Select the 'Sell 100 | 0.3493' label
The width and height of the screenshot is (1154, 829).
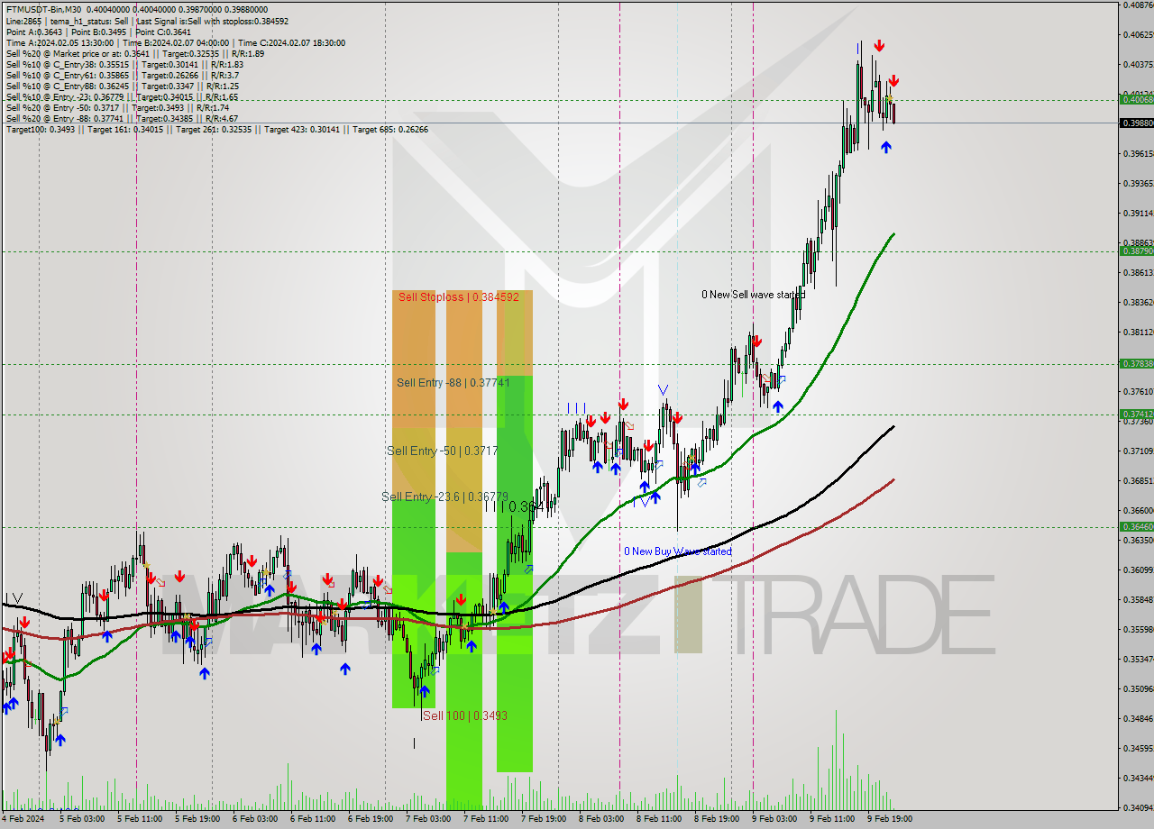[x=464, y=715]
